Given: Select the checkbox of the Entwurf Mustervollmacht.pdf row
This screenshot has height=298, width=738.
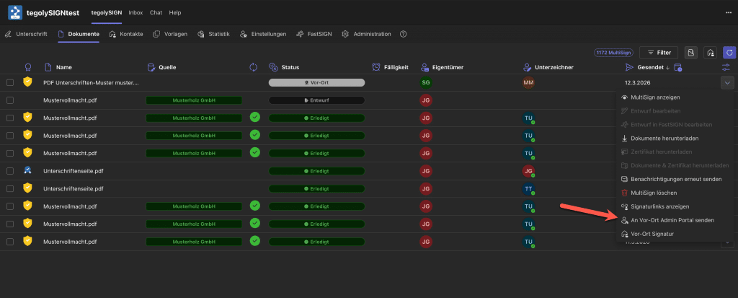Looking at the screenshot, I should pyautogui.click(x=10, y=100).
